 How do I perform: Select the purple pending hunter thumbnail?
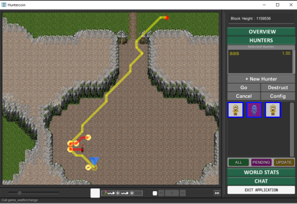(x=254, y=110)
